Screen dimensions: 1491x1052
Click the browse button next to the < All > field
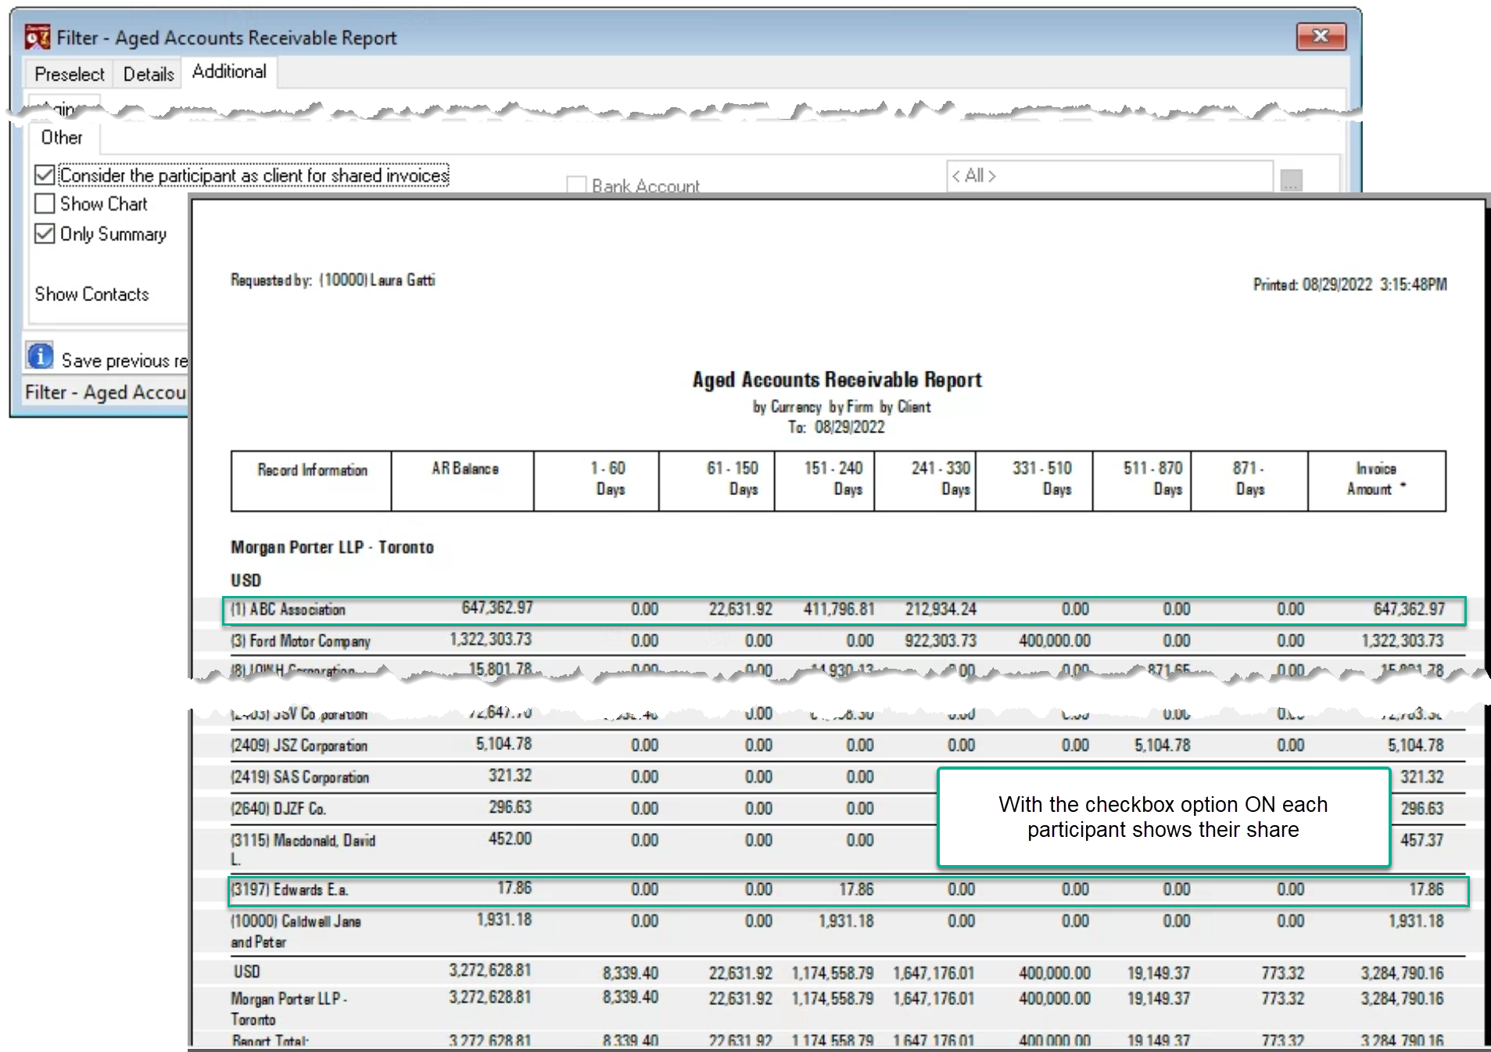tap(1291, 180)
